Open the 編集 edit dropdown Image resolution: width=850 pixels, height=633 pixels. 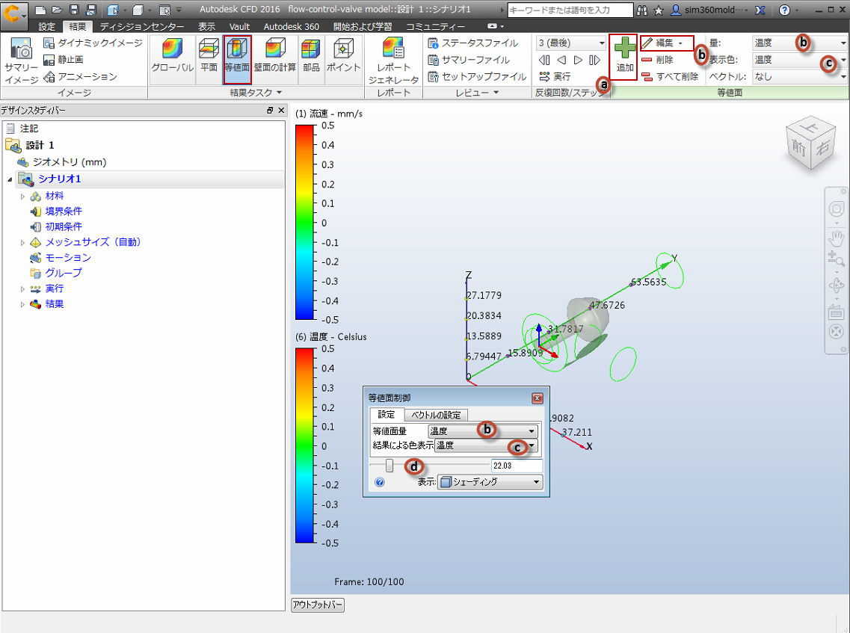(x=668, y=43)
